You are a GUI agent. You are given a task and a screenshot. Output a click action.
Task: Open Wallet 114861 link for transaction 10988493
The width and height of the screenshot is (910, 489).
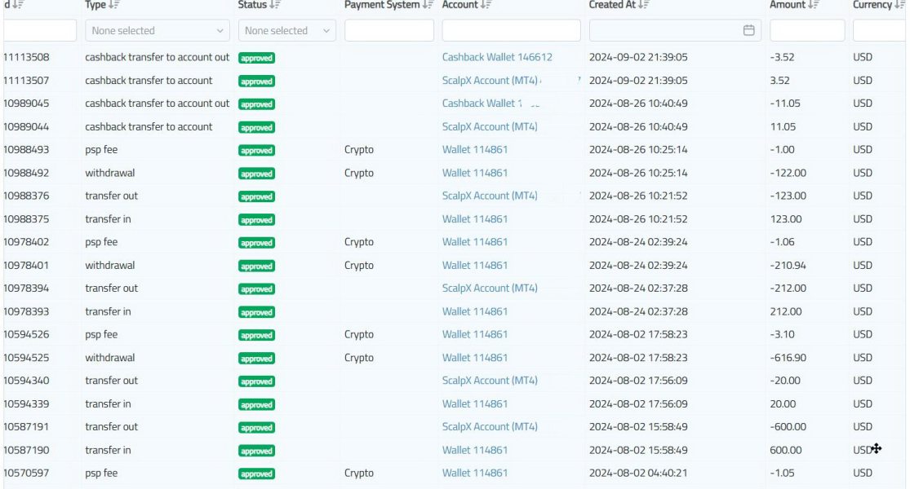point(475,150)
